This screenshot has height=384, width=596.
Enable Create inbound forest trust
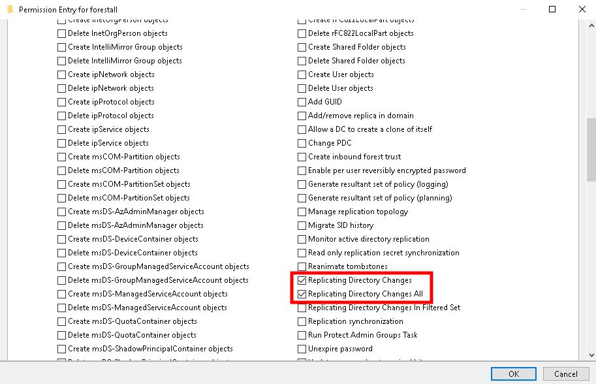(302, 157)
